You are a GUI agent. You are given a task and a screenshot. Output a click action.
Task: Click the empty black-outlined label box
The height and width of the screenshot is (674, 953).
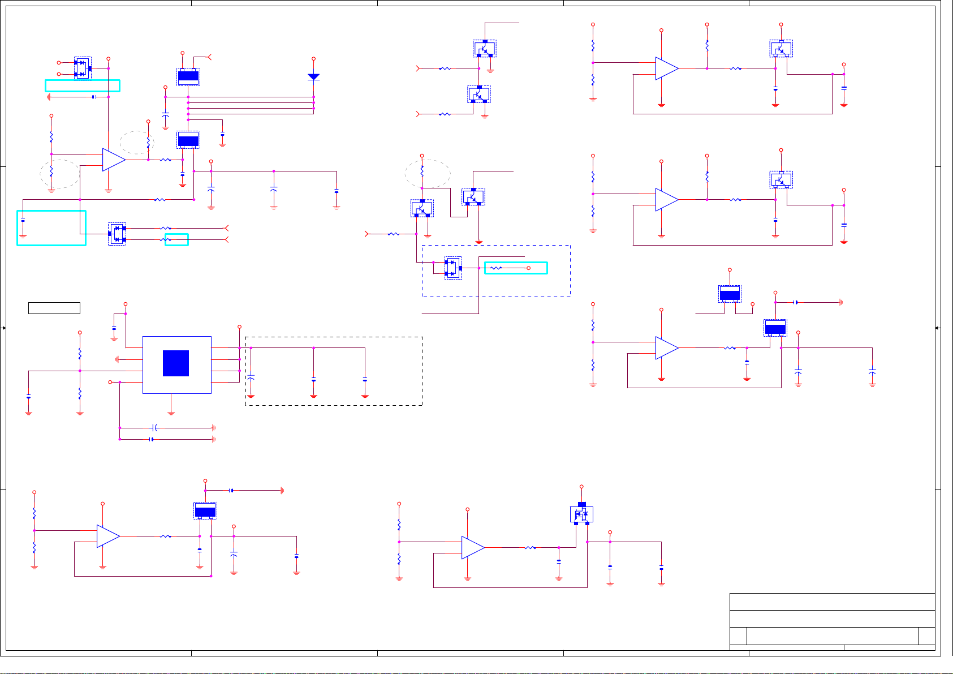pyautogui.click(x=54, y=308)
